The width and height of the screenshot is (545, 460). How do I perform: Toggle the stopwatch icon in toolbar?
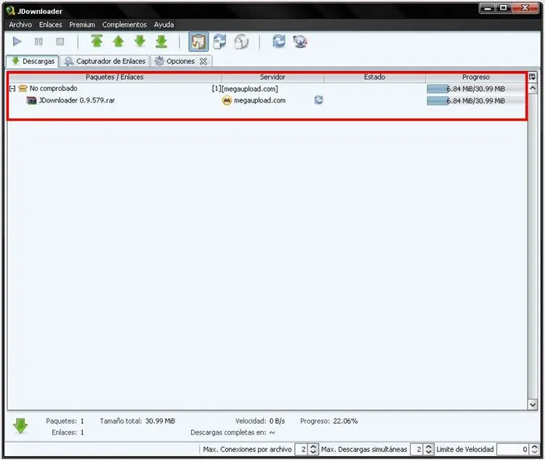tap(241, 41)
